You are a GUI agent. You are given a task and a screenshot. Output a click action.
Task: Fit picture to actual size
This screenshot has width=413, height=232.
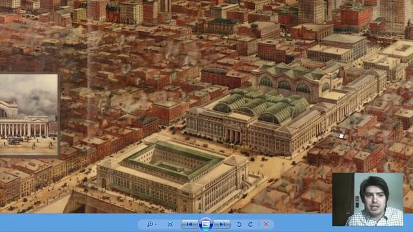(x=170, y=224)
